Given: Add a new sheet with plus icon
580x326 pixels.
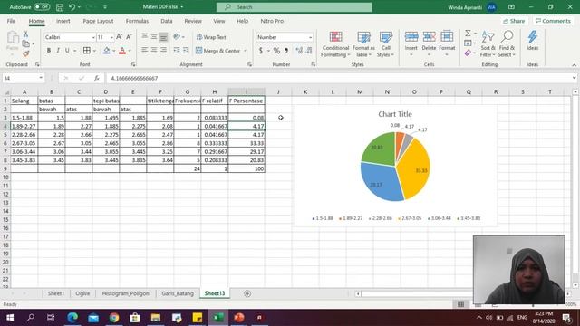Looking at the screenshot, I should (x=247, y=293).
